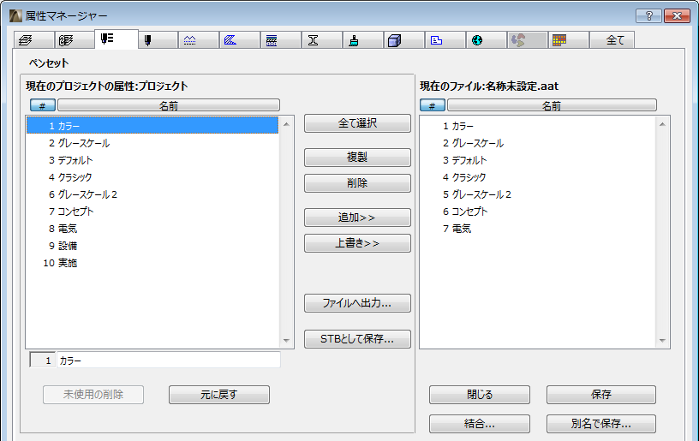Select 3 デフォルト in file list
The height and width of the screenshot is (441, 699).
(x=538, y=160)
